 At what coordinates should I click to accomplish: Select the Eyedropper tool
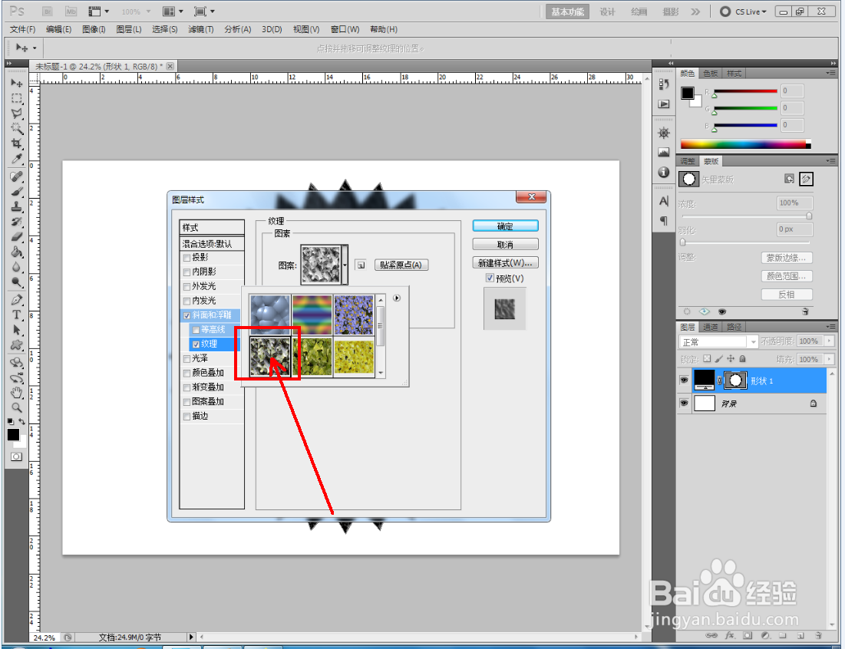coord(17,159)
